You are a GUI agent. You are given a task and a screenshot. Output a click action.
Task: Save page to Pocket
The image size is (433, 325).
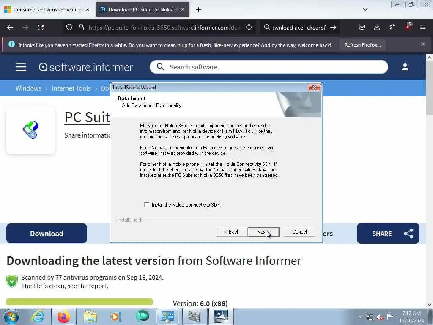(362, 28)
